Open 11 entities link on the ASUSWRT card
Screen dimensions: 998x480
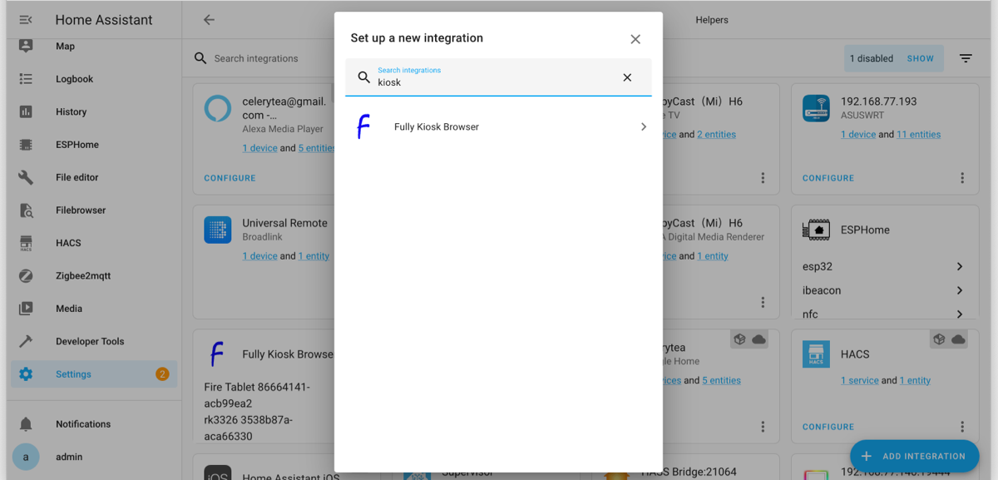pyautogui.click(x=919, y=134)
